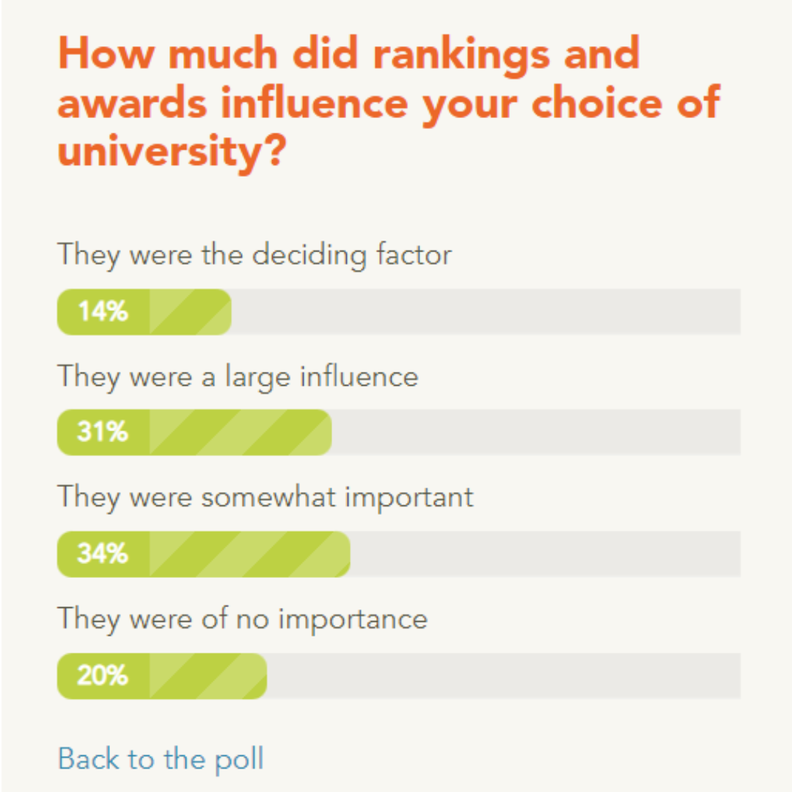
Task: Select "They were of no importance" text
Action: pyautogui.click(x=242, y=618)
